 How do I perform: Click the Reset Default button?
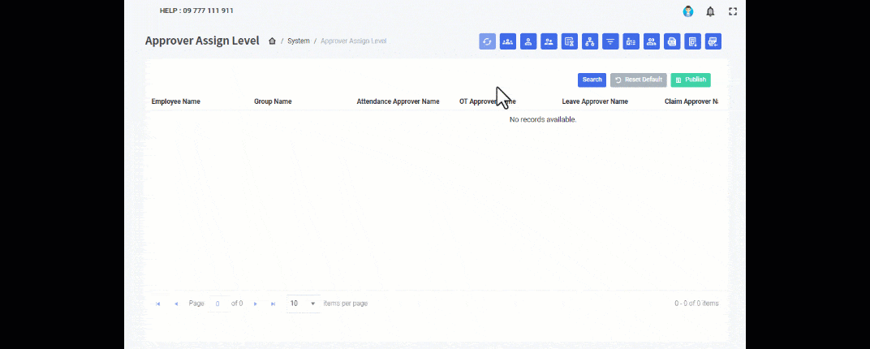tap(638, 80)
